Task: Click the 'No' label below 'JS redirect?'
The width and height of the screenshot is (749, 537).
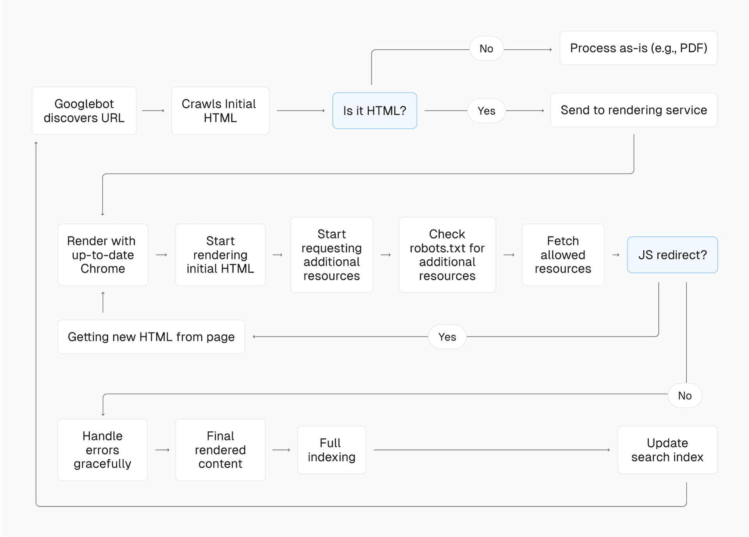Action: (685, 395)
